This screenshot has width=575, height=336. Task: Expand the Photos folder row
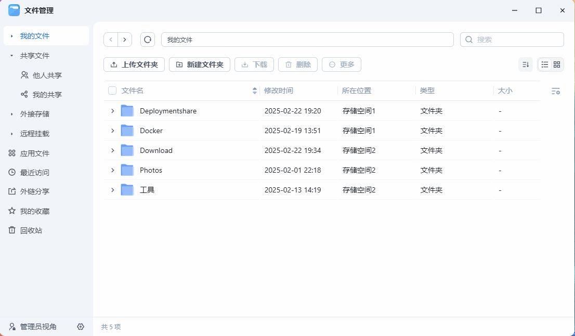113,170
